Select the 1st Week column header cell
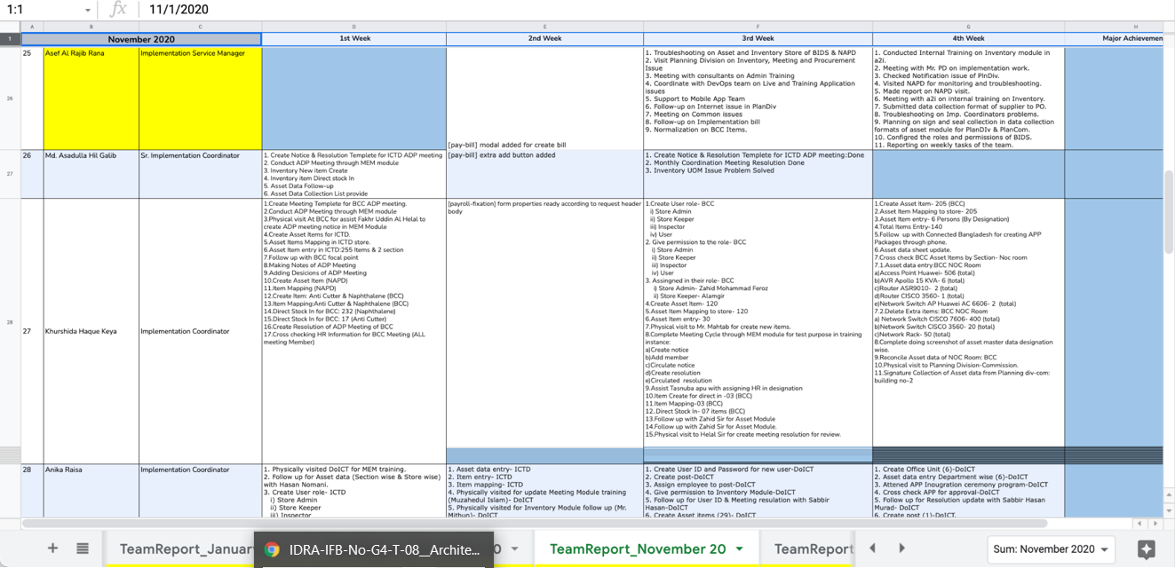 click(x=354, y=39)
